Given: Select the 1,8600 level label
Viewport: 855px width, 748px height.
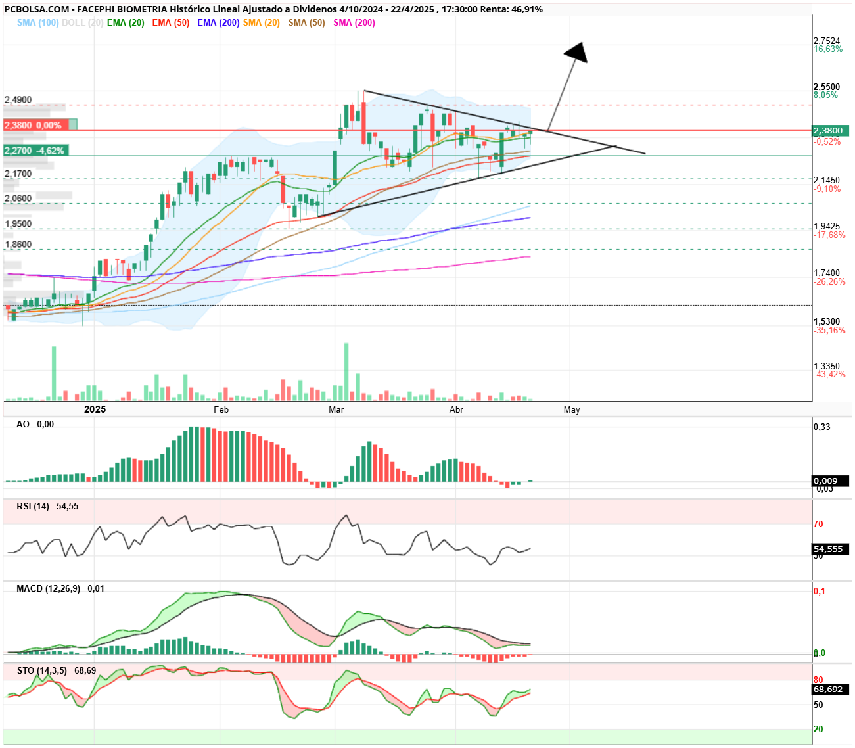Looking at the screenshot, I should coord(18,244).
